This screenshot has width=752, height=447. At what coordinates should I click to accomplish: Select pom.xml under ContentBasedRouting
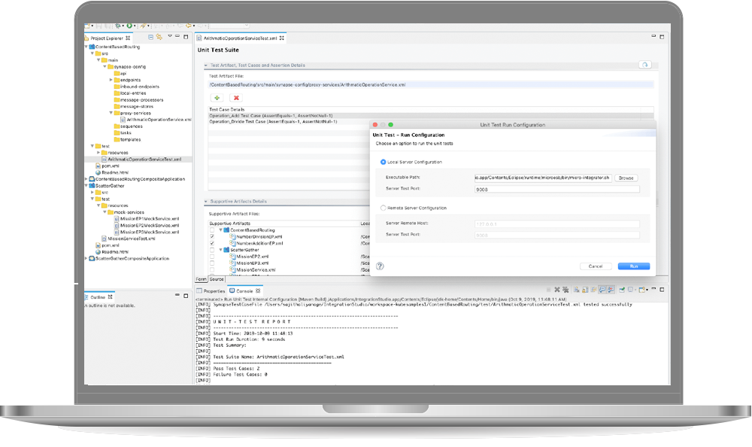pyautogui.click(x=111, y=166)
